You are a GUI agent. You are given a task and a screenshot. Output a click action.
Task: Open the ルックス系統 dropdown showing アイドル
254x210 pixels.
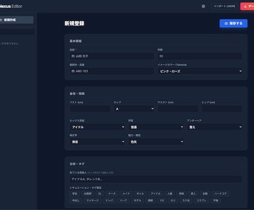pyautogui.click(x=97, y=127)
